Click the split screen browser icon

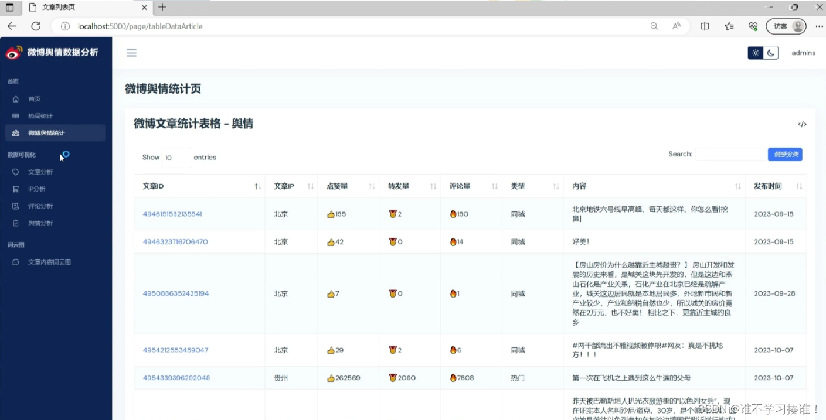[x=705, y=26]
